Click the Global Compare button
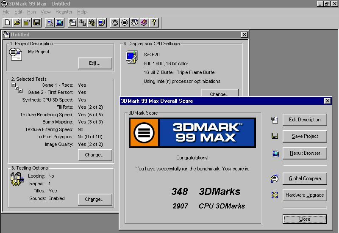 click(305, 178)
